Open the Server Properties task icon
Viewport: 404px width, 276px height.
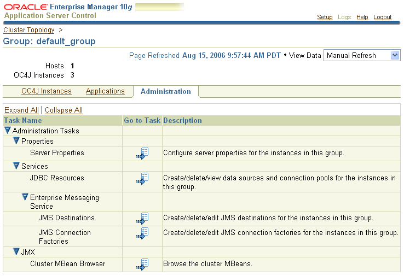142,154
